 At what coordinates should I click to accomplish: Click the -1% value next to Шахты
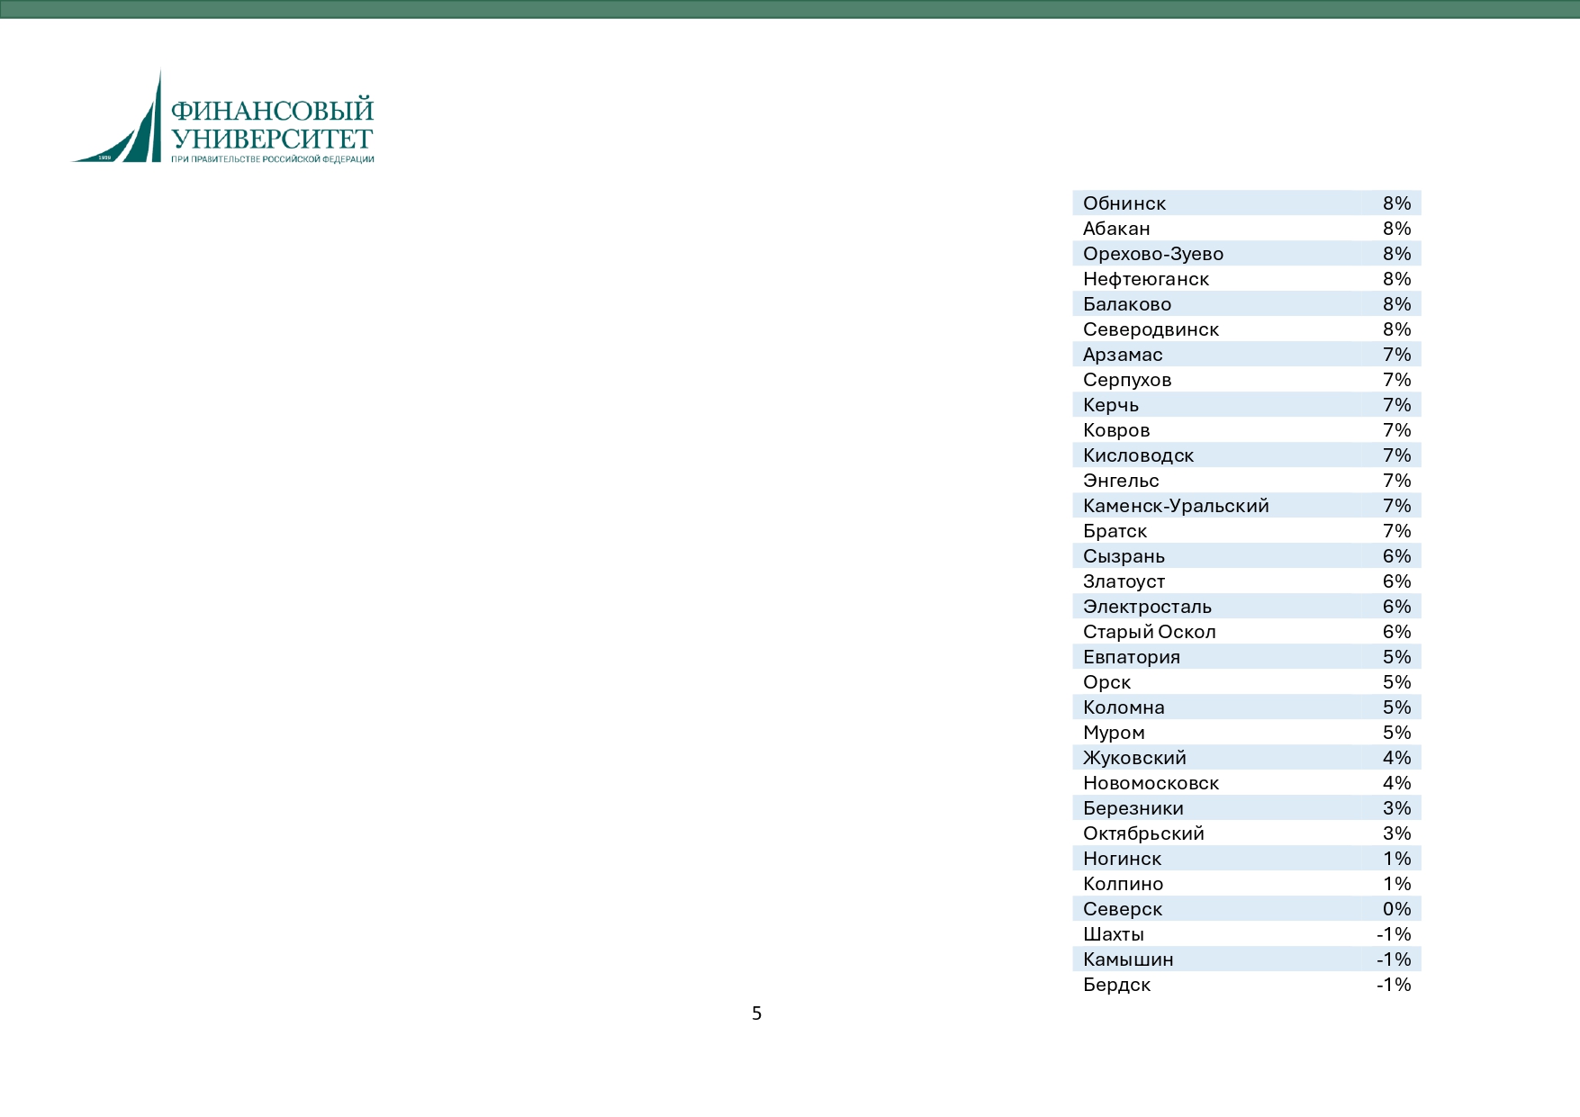click(1394, 934)
